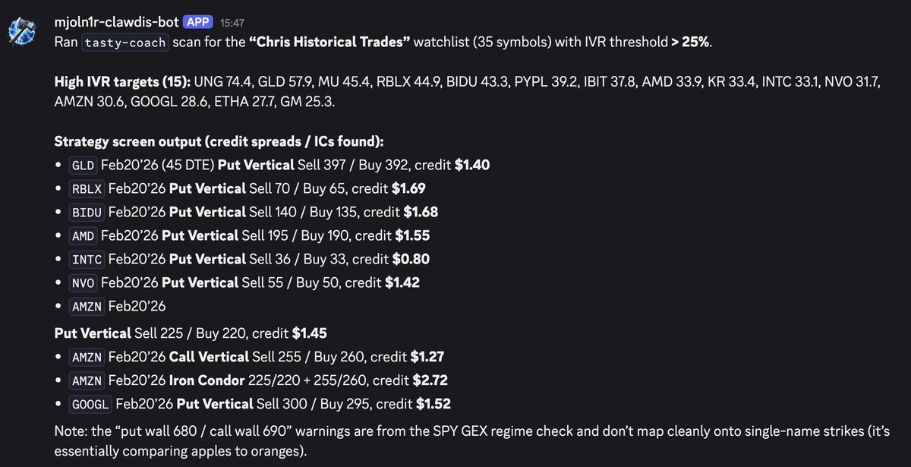The image size is (911, 467).
Task: Click the "High IVR targets (15):" heading
Action: tap(123, 81)
